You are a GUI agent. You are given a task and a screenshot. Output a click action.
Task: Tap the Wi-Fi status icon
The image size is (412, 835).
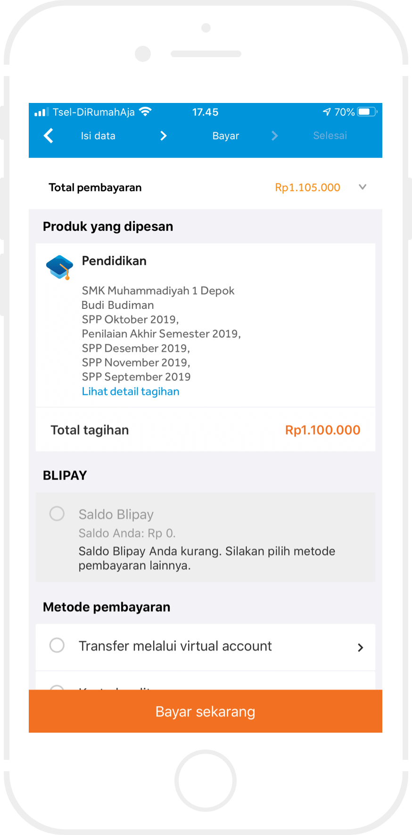pyautogui.click(x=146, y=112)
